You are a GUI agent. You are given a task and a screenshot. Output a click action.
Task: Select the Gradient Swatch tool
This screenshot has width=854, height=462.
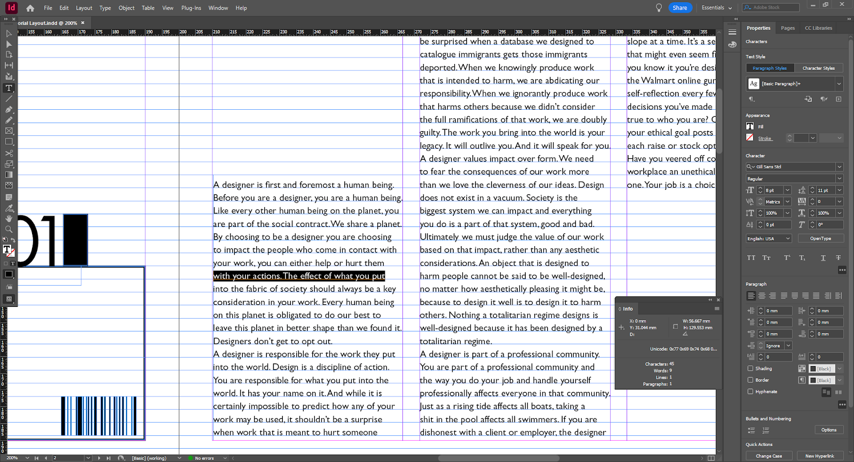9,175
